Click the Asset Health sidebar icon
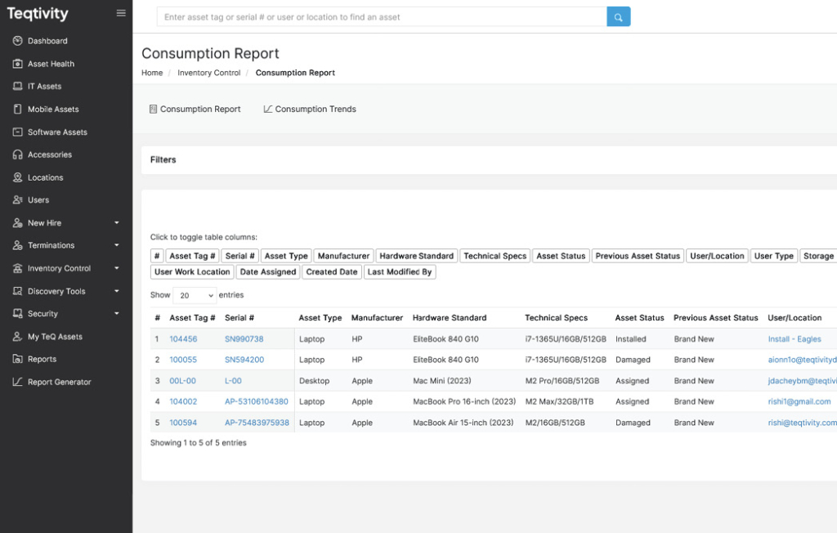The image size is (837, 533). point(18,64)
